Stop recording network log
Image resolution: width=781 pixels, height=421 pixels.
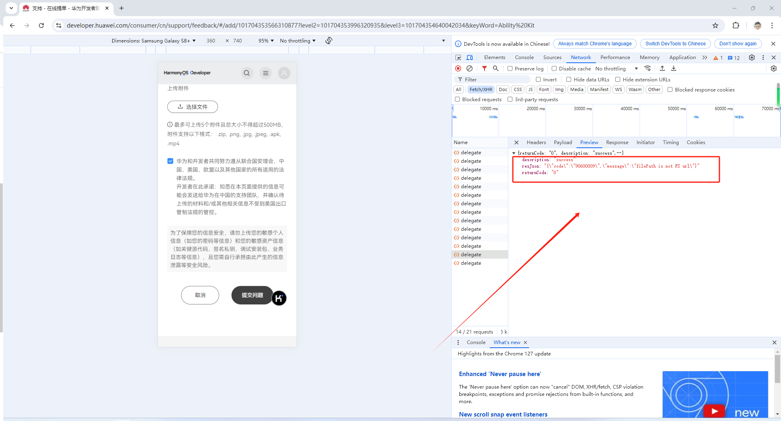coord(458,68)
